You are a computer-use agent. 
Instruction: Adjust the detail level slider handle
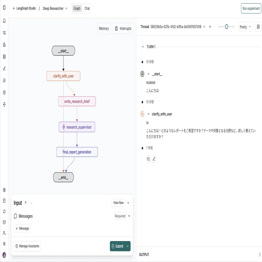coord(226,27)
